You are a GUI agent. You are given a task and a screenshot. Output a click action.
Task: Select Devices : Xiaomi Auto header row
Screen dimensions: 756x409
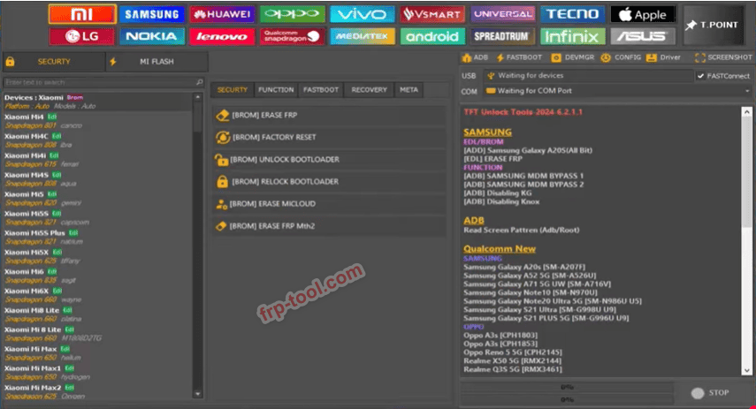coord(98,102)
